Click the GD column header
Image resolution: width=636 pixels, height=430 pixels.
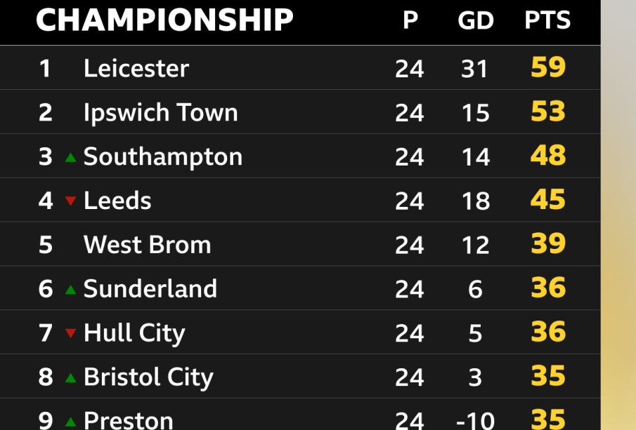476,21
